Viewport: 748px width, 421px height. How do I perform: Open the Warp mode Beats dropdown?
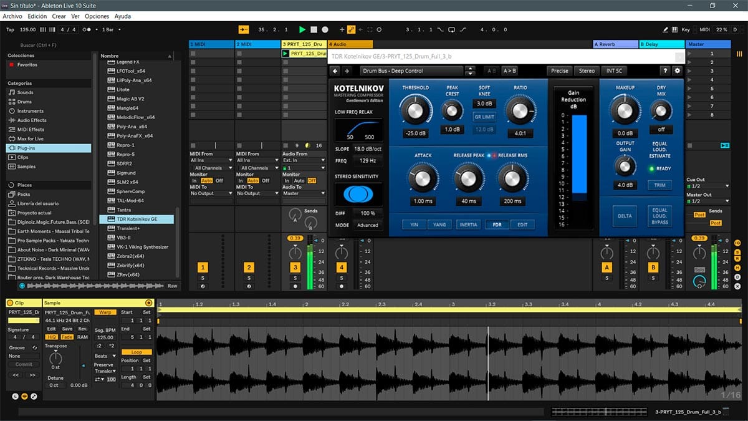coord(105,356)
